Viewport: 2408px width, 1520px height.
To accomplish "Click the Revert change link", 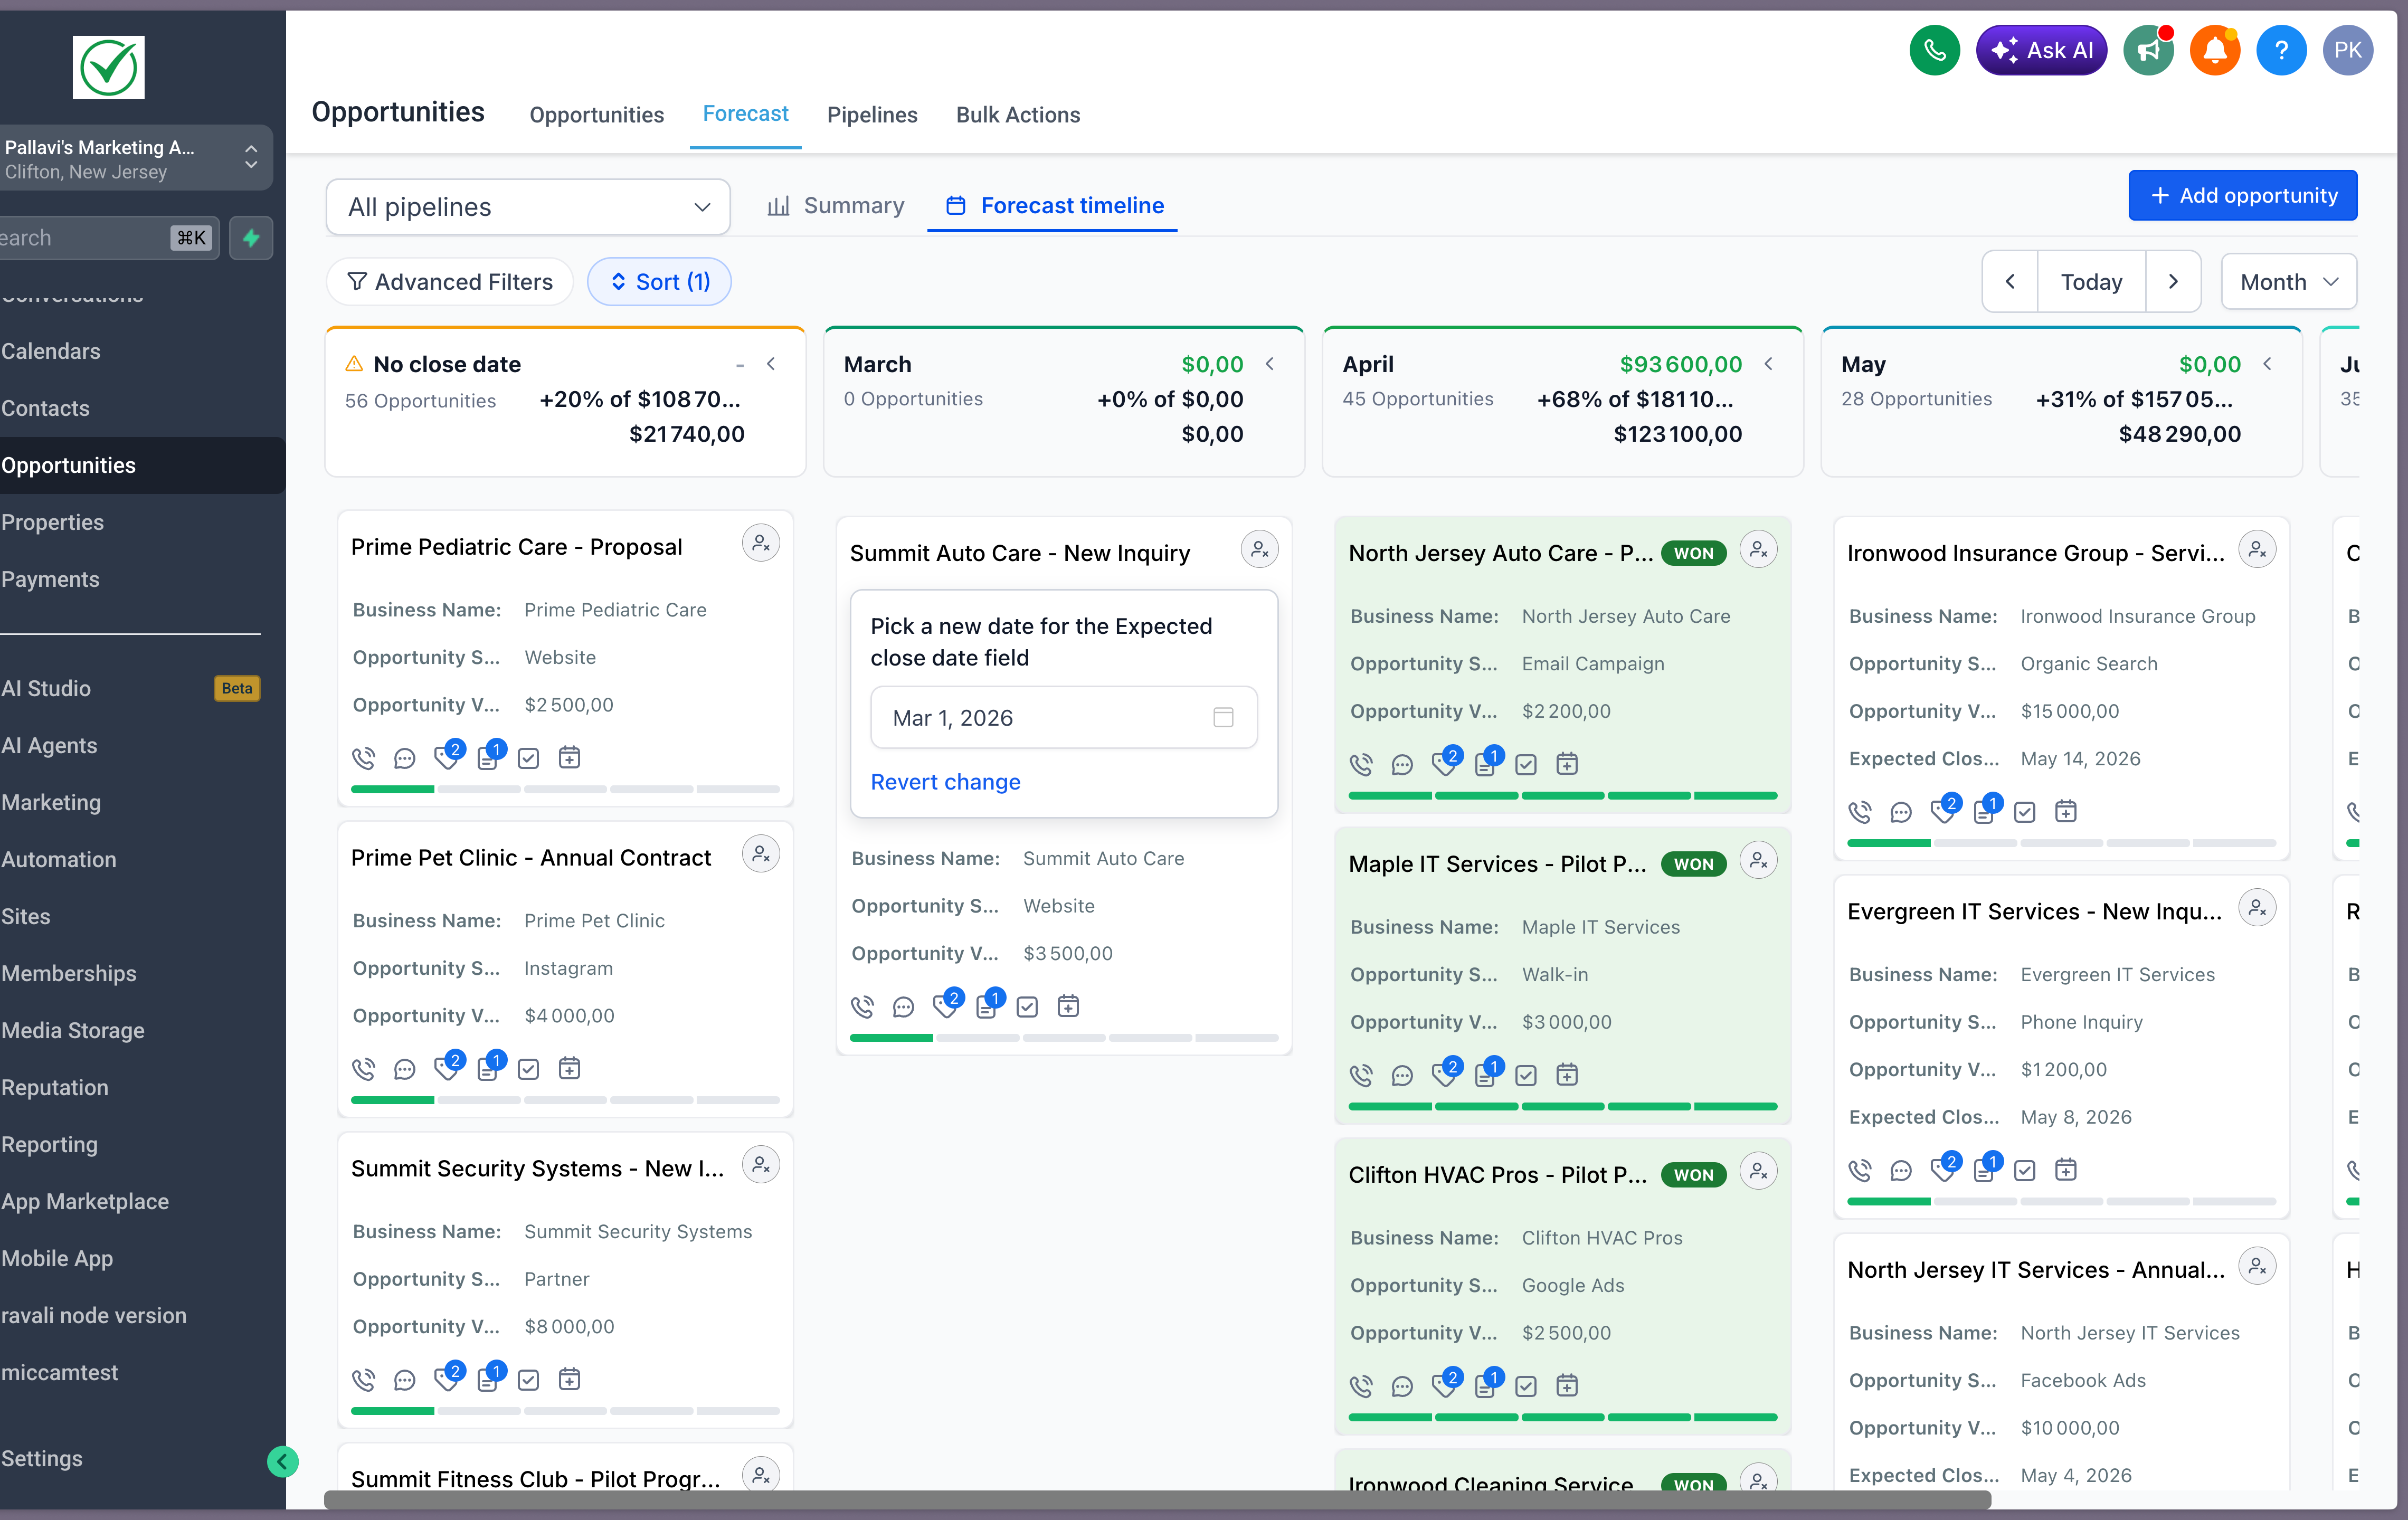I will [945, 782].
